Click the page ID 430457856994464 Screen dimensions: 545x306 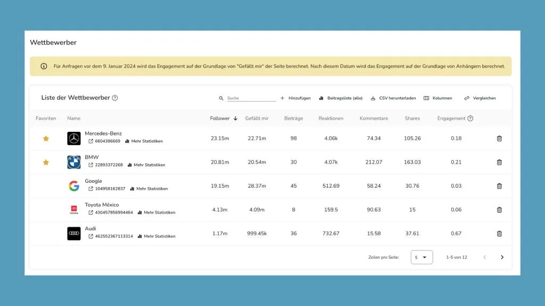[114, 212]
